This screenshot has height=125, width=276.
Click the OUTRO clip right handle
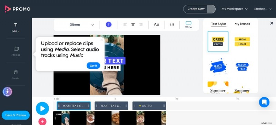pyautogui.click(x=164, y=106)
